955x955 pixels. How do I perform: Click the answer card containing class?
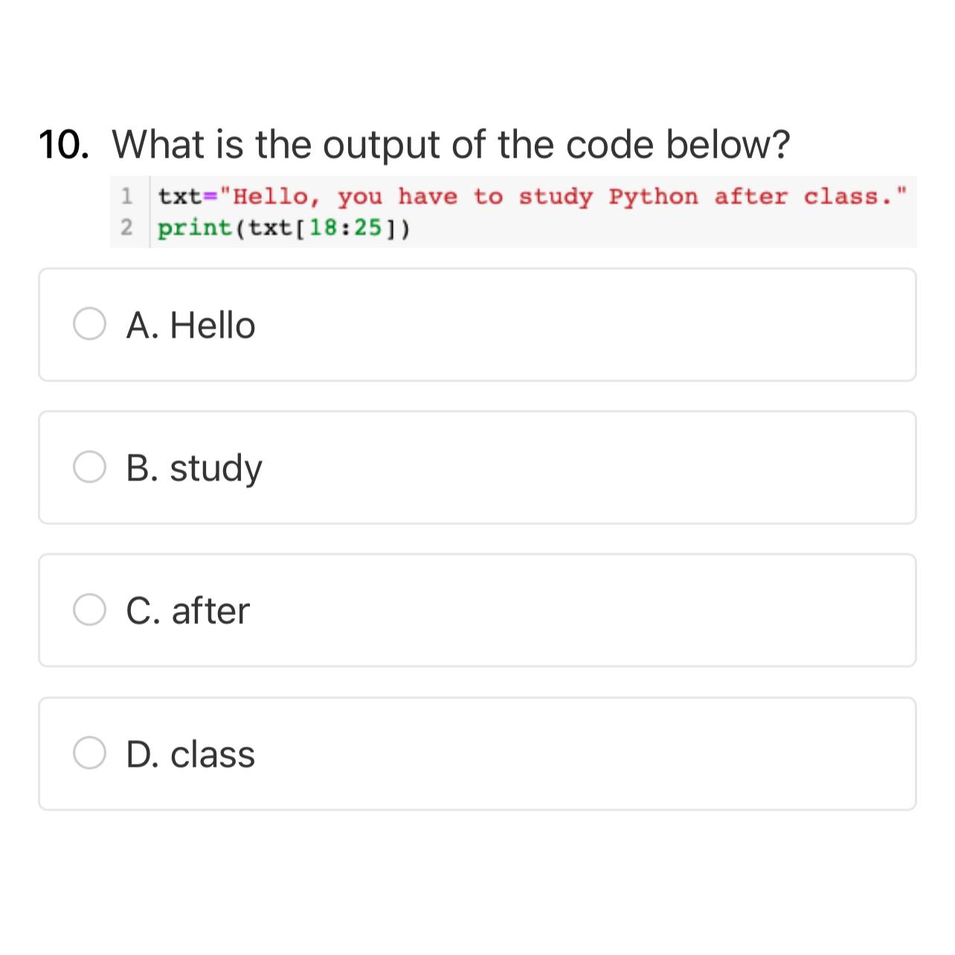click(x=477, y=753)
